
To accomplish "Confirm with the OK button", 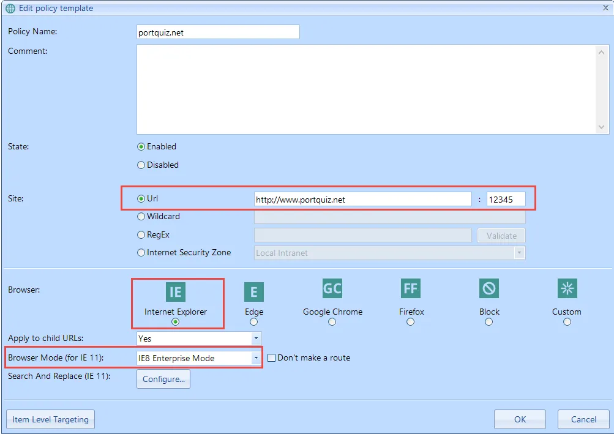I will pyautogui.click(x=520, y=419).
